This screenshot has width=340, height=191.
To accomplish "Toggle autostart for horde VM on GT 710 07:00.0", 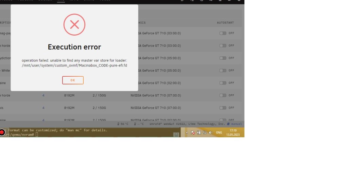I will (x=223, y=95).
